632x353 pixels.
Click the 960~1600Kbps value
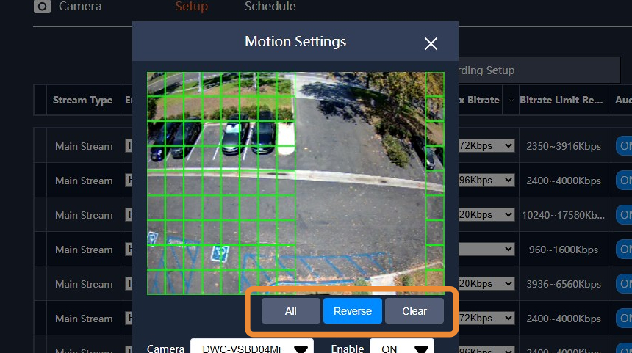(564, 250)
